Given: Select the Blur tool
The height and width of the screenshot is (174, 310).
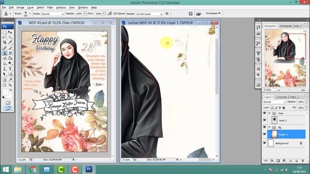Looking at the screenshot, I should point(4,63).
